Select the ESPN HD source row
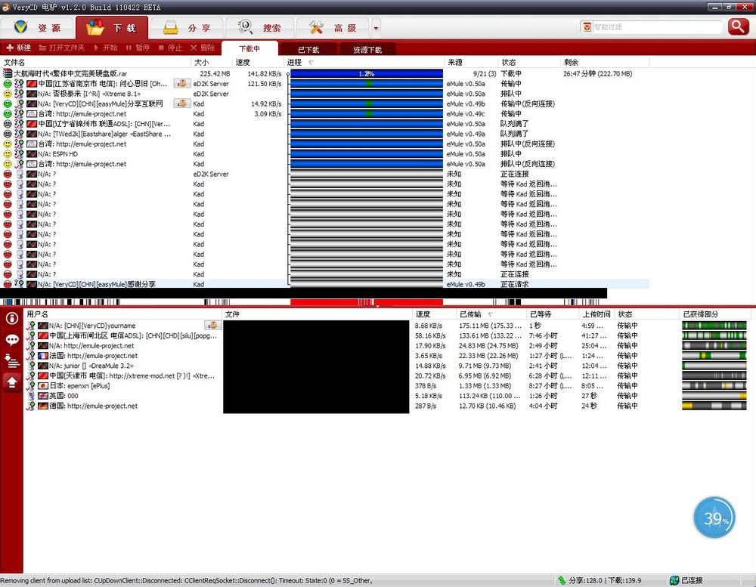756x587 pixels. tap(325, 154)
